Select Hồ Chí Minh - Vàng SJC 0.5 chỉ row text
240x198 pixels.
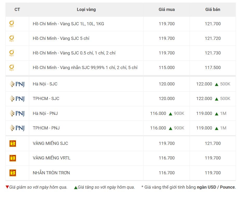pos(74,53)
